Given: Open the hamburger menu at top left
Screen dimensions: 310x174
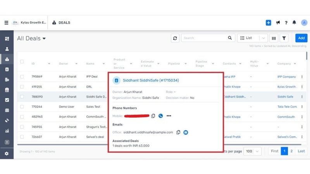Looking at the screenshot, I should coord(6,23).
